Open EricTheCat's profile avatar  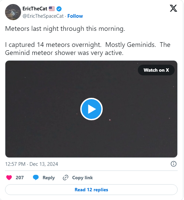point(13,12)
